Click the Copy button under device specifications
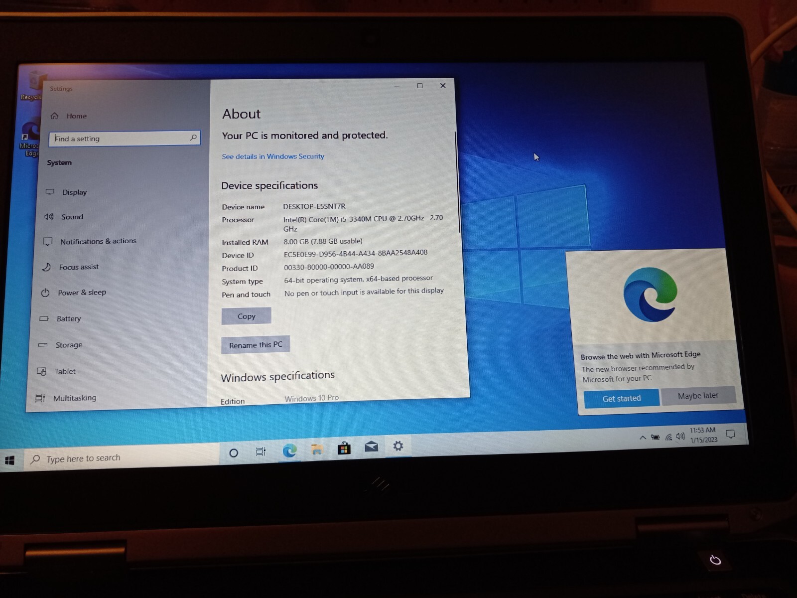Viewport: 797px width, 598px height. pyautogui.click(x=246, y=316)
